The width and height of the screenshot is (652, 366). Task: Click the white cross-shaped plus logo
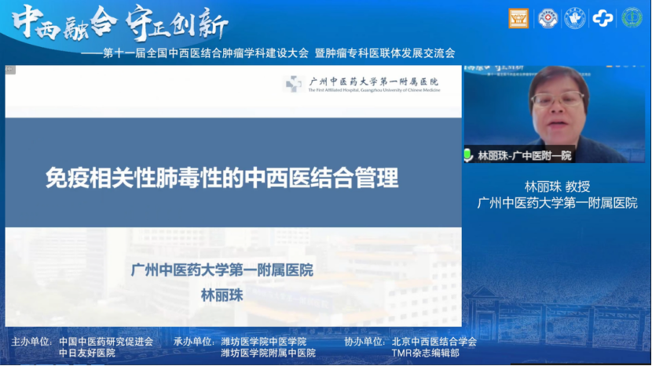[x=603, y=18]
